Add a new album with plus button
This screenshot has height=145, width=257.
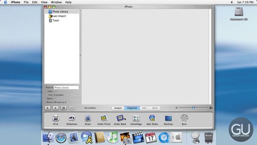[47, 108]
